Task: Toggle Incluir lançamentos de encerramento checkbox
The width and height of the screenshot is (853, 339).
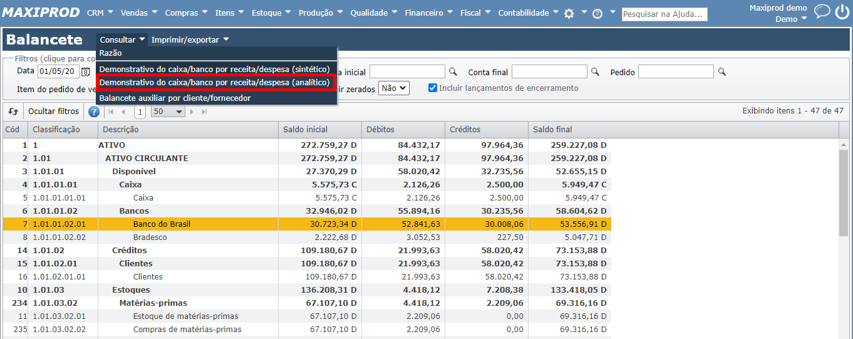Action: point(433,88)
